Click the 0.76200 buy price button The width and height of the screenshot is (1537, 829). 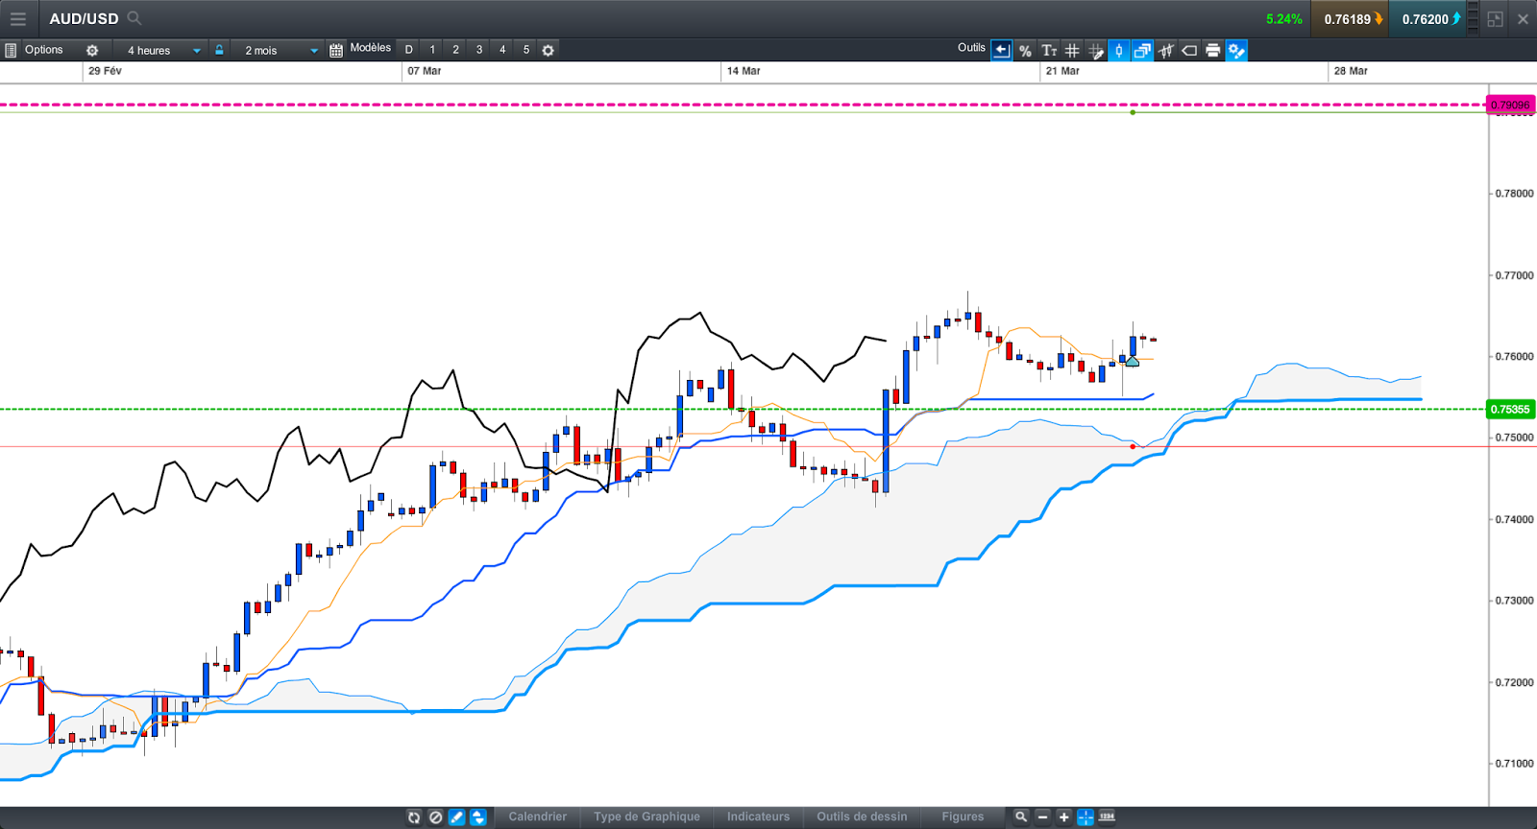1427,18
